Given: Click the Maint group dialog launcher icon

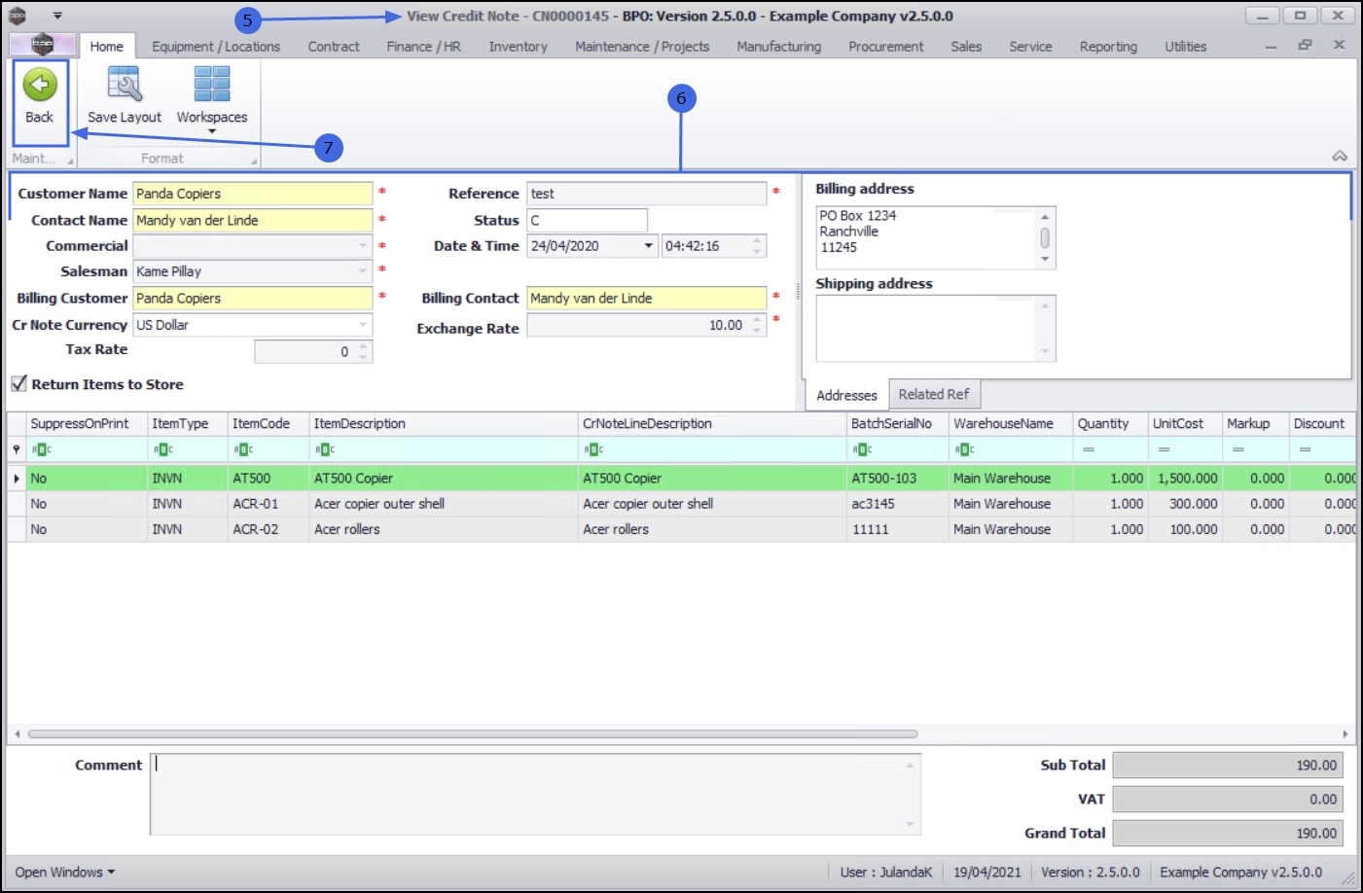Looking at the screenshot, I should [69, 161].
